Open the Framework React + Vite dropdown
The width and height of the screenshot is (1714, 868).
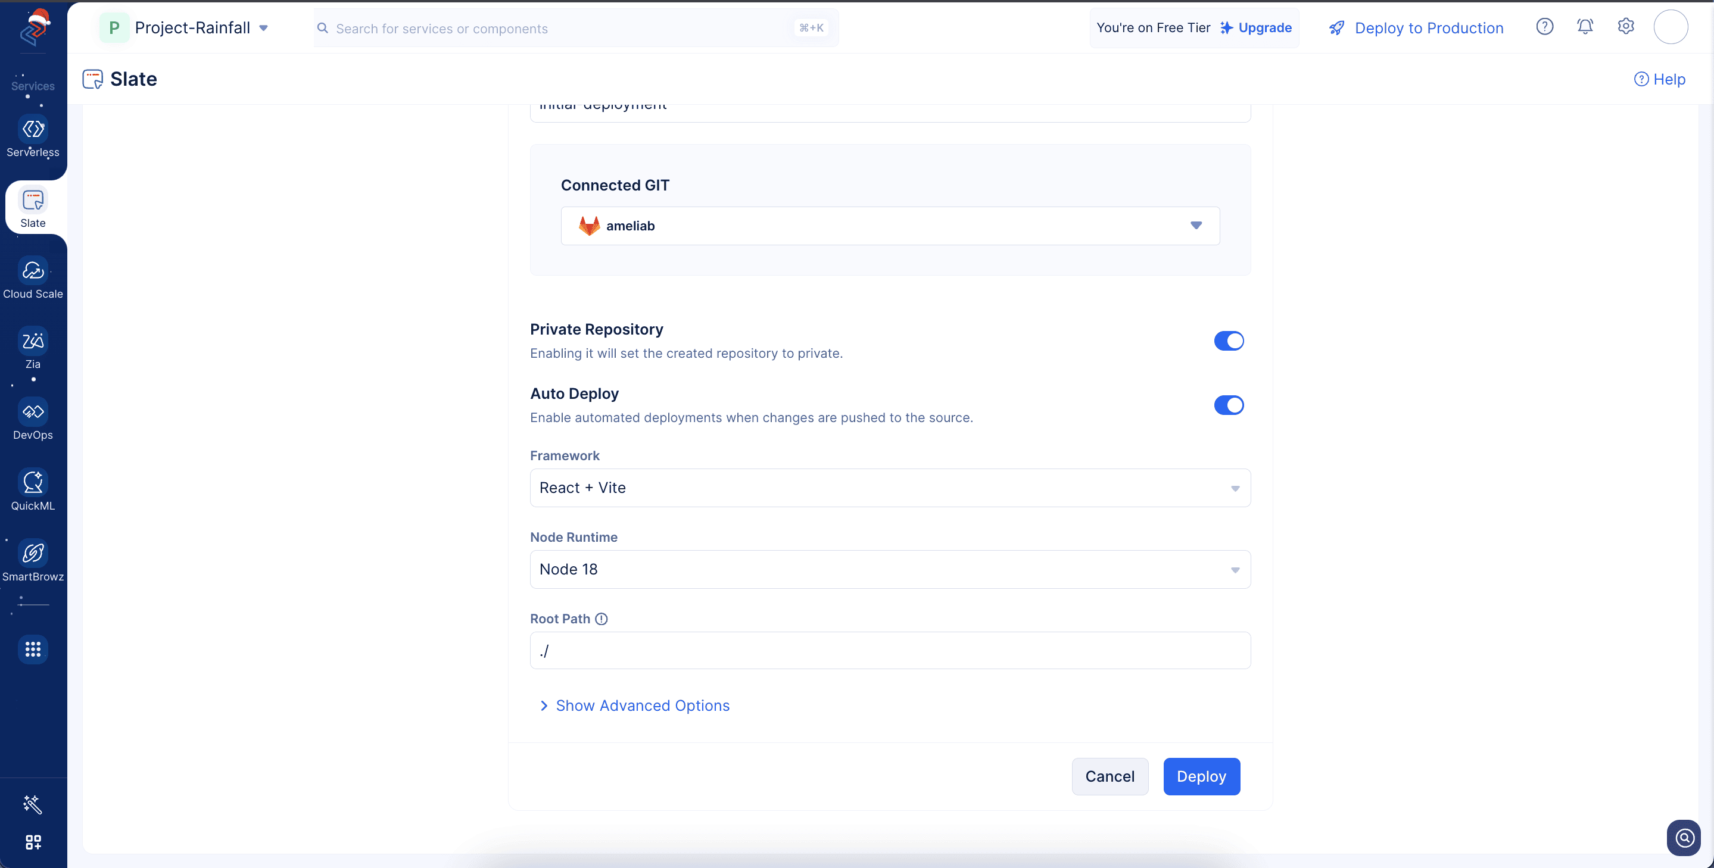pyautogui.click(x=890, y=488)
